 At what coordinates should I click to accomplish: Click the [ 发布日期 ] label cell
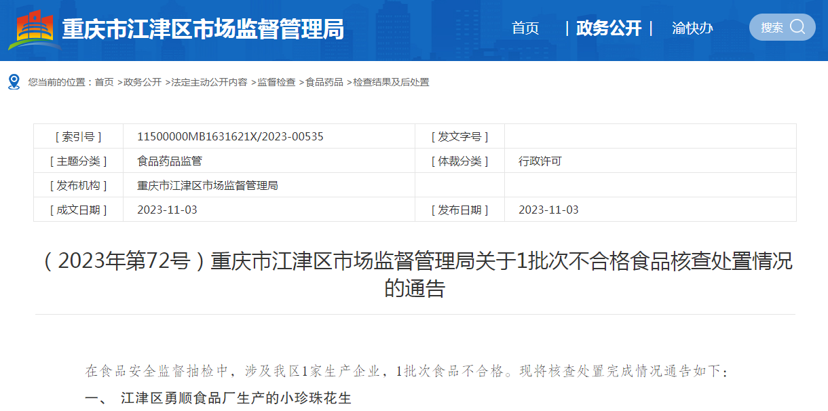[459, 210]
